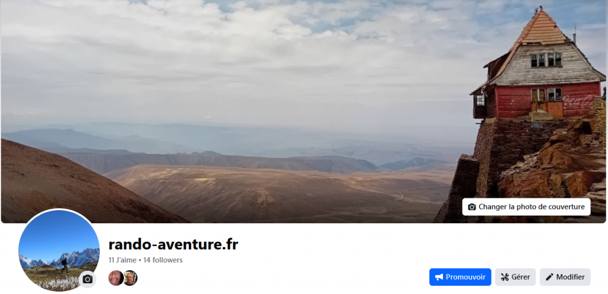Click the camera icon on the profile picture
The height and width of the screenshot is (294, 608).
point(88,279)
